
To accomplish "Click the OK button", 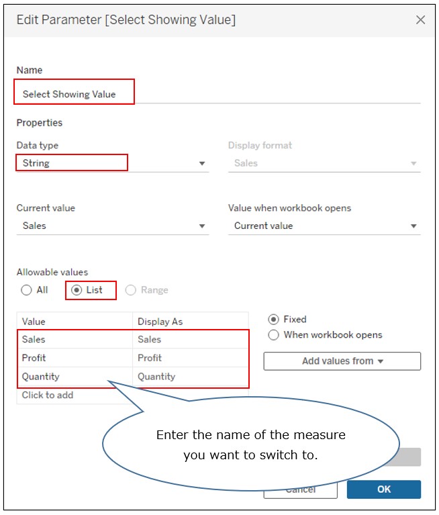I will [x=384, y=489].
